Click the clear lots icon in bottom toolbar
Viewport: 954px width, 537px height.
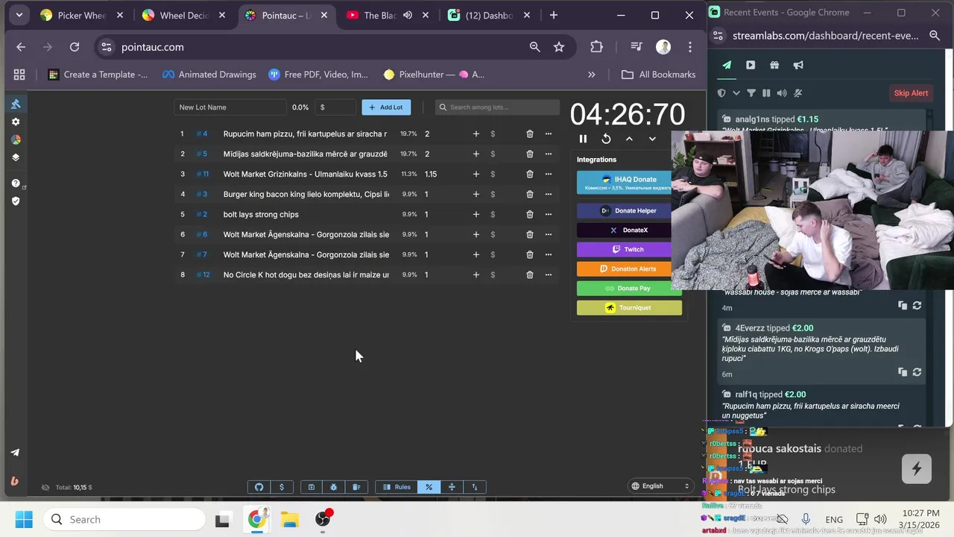[x=356, y=487]
